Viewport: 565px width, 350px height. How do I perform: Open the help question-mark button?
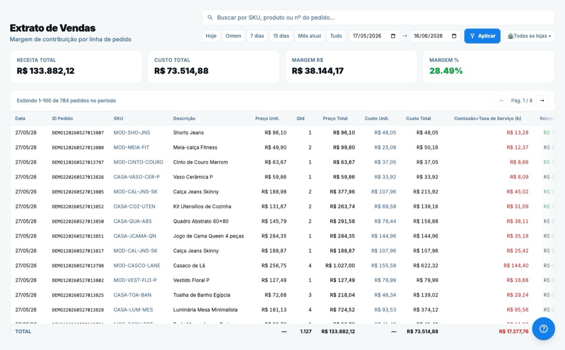tap(543, 328)
